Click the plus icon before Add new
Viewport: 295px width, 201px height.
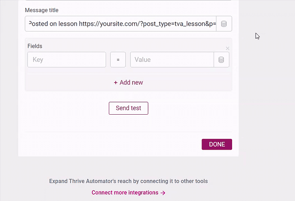pyautogui.click(x=116, y=83)
